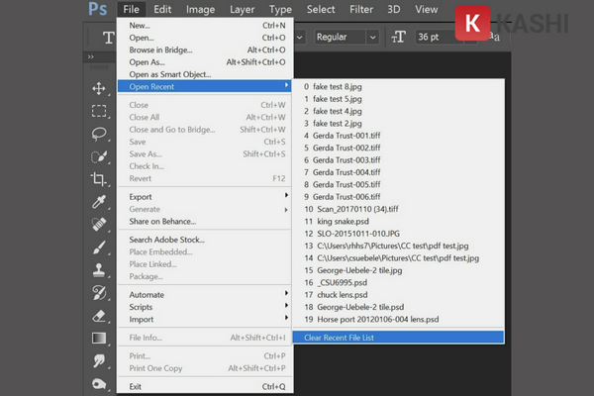Screen dimensions: 594x396
Task: Click the Photoshop Ps logo icon
Action: click(x=97, y=10)
